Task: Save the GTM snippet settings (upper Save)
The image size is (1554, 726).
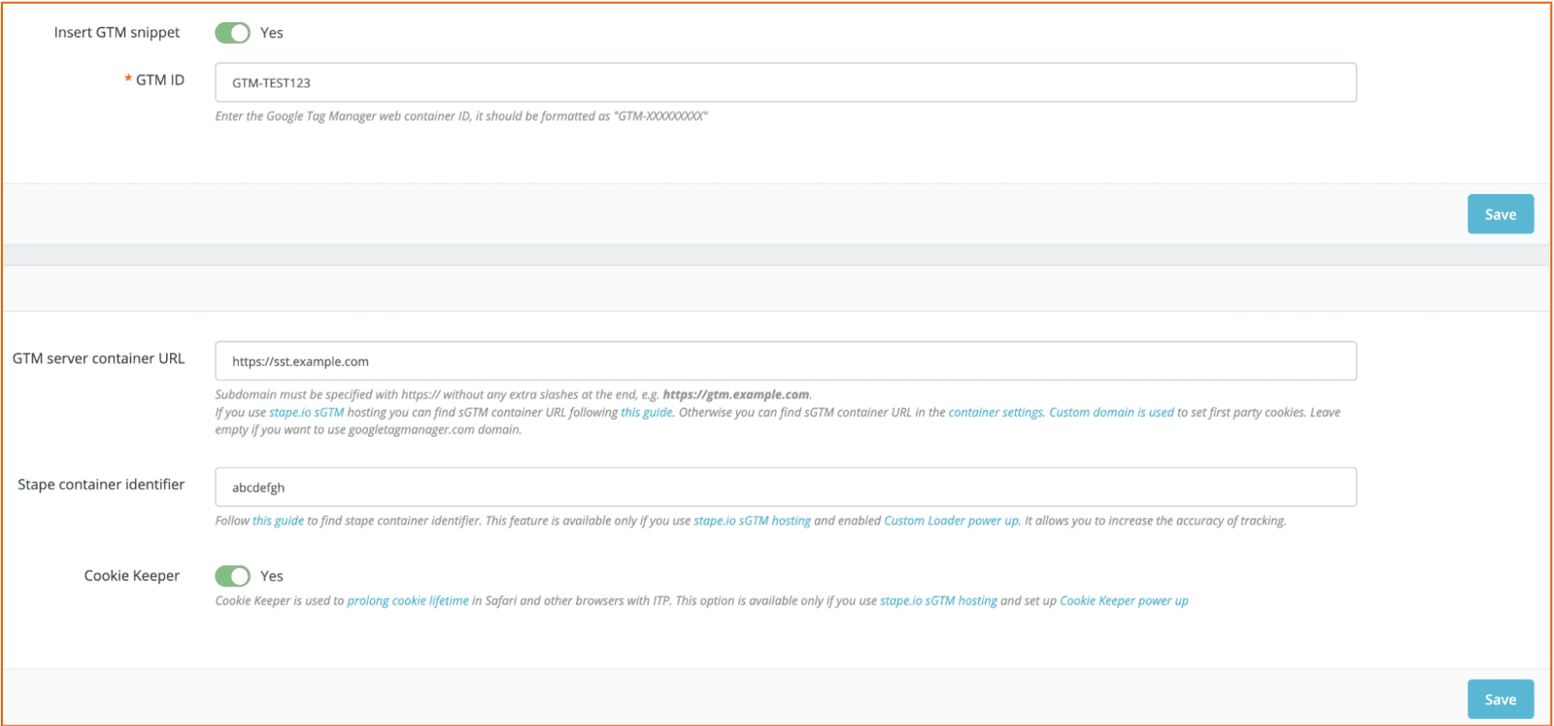Action: (1501, 214)
